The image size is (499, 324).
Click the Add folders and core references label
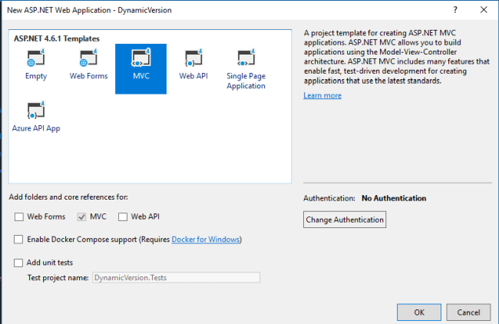68,197
